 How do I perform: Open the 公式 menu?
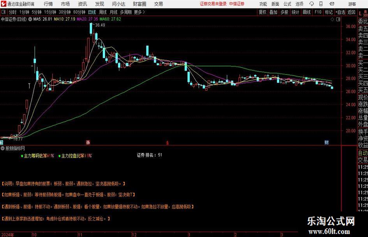coord(287,4)
